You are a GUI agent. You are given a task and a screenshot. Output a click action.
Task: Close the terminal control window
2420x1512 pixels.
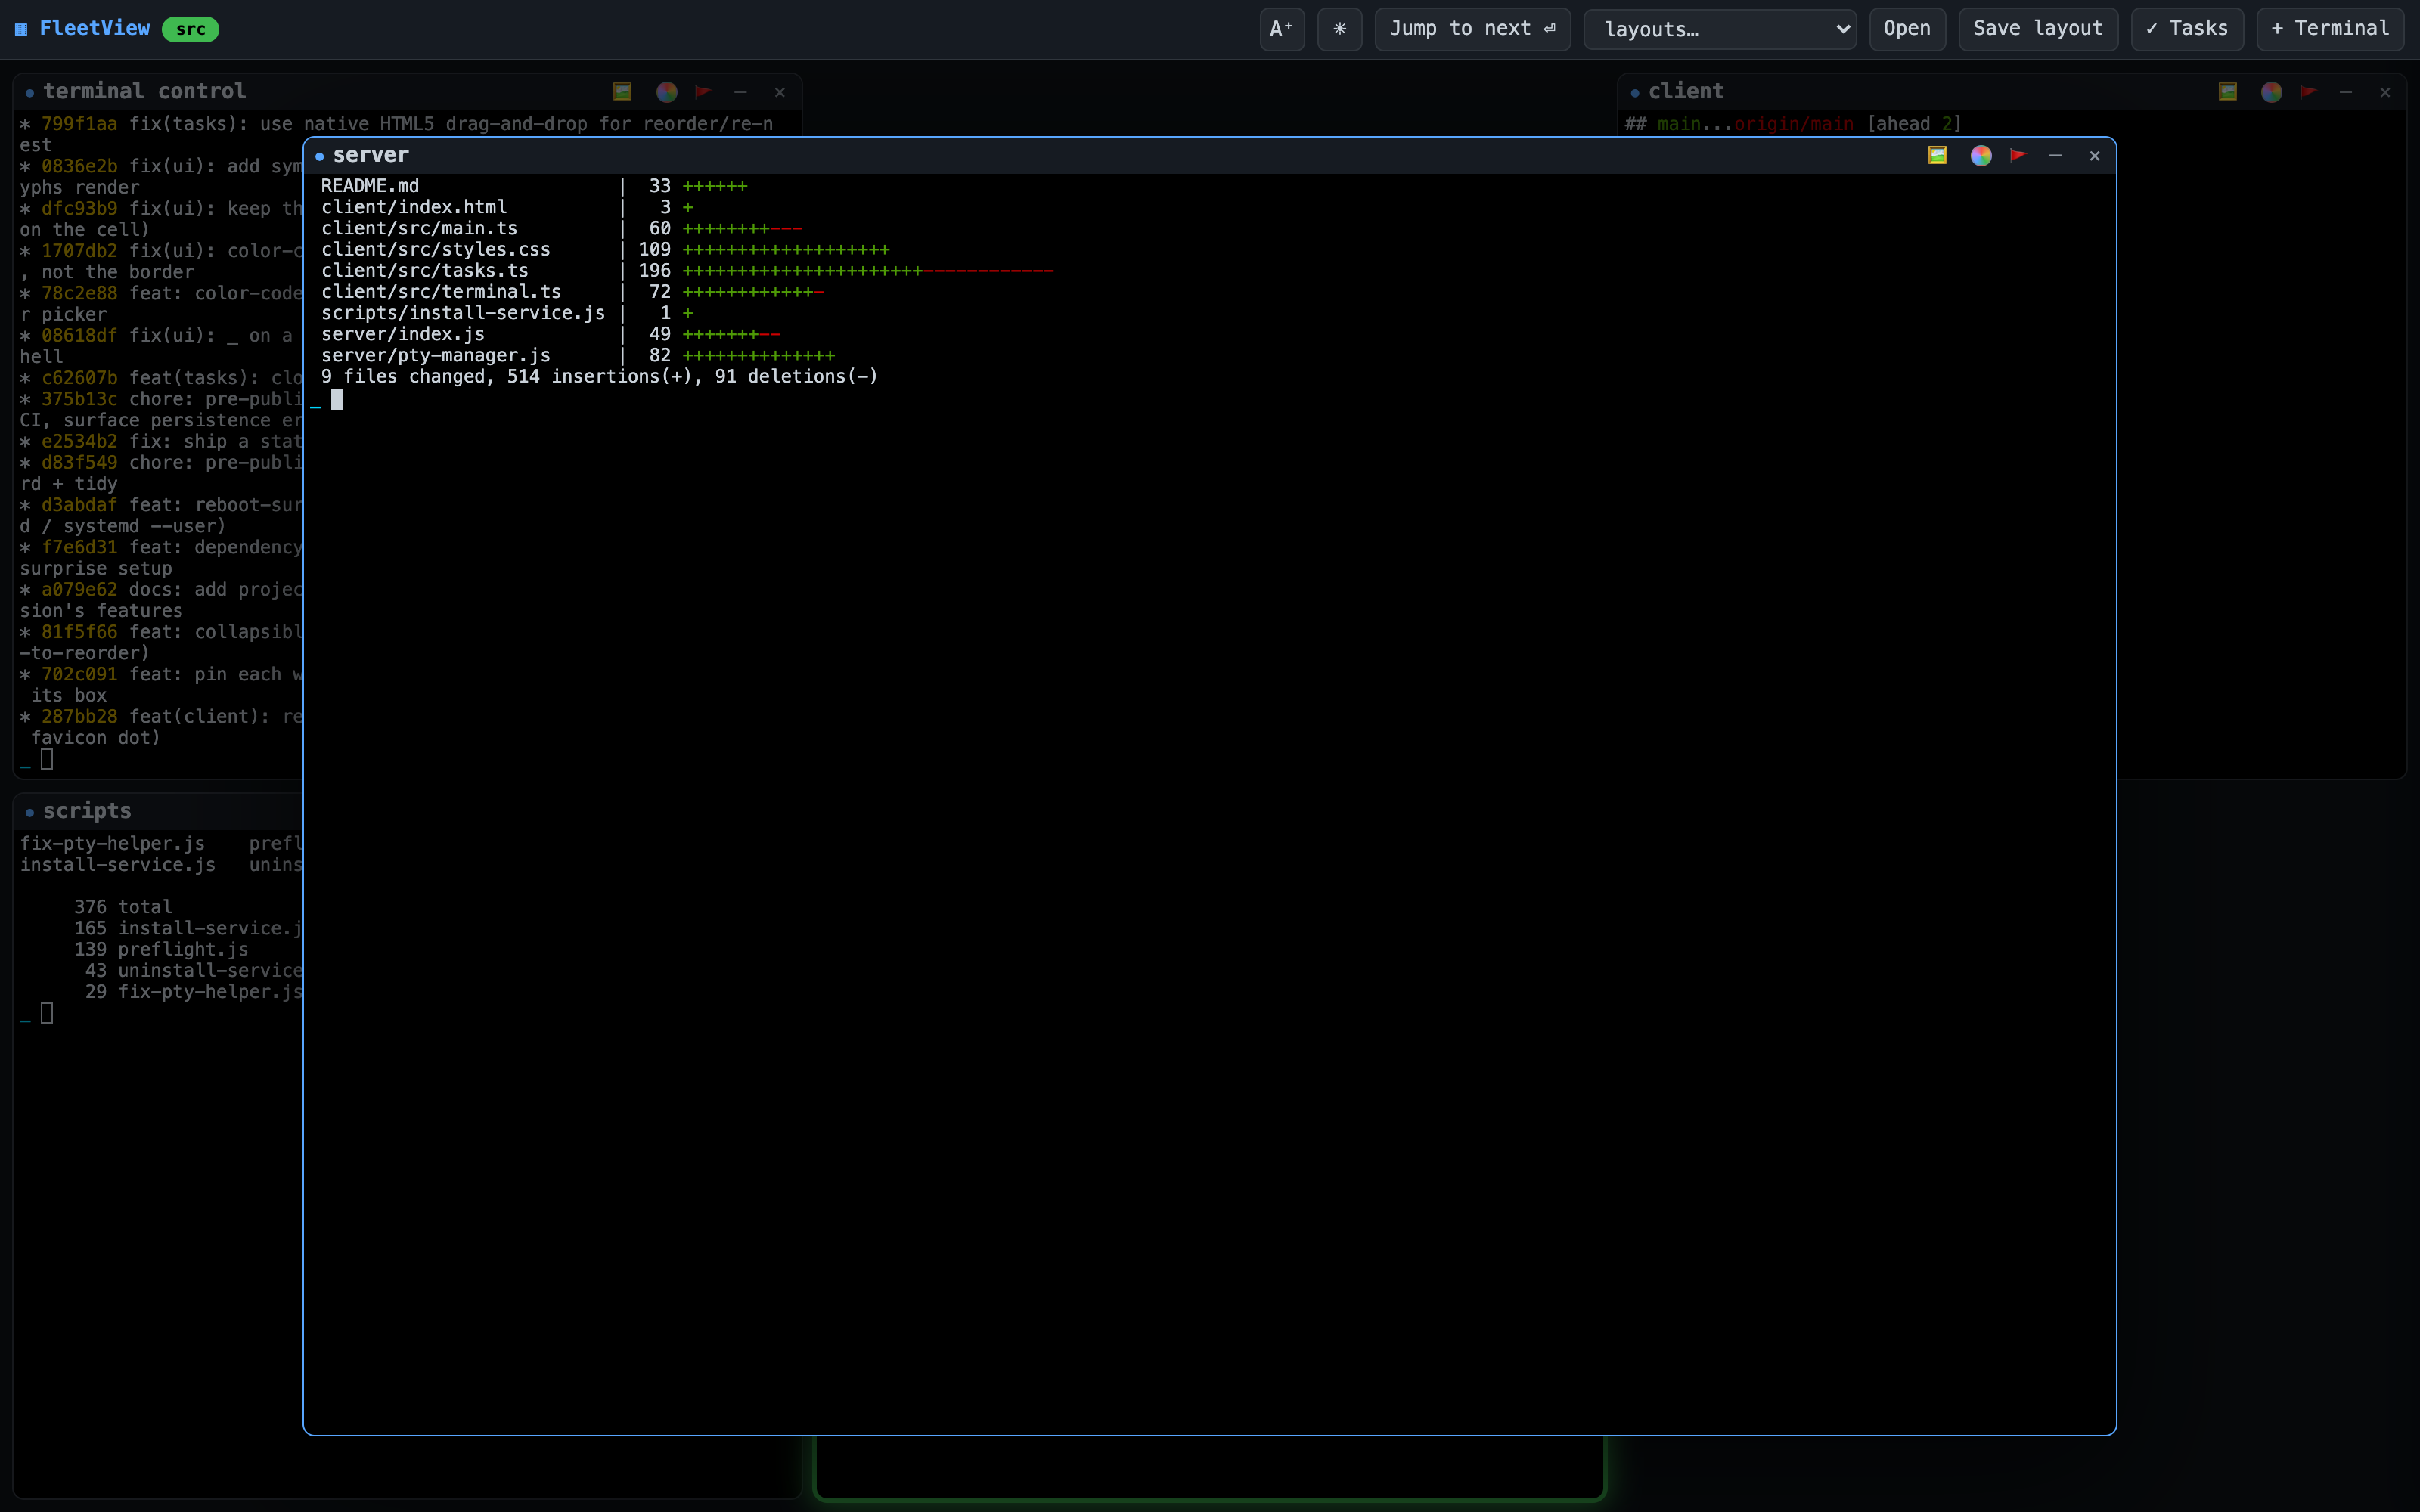click(x=779, y=92)
